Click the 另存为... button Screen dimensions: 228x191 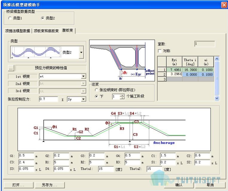click(50, 185)
